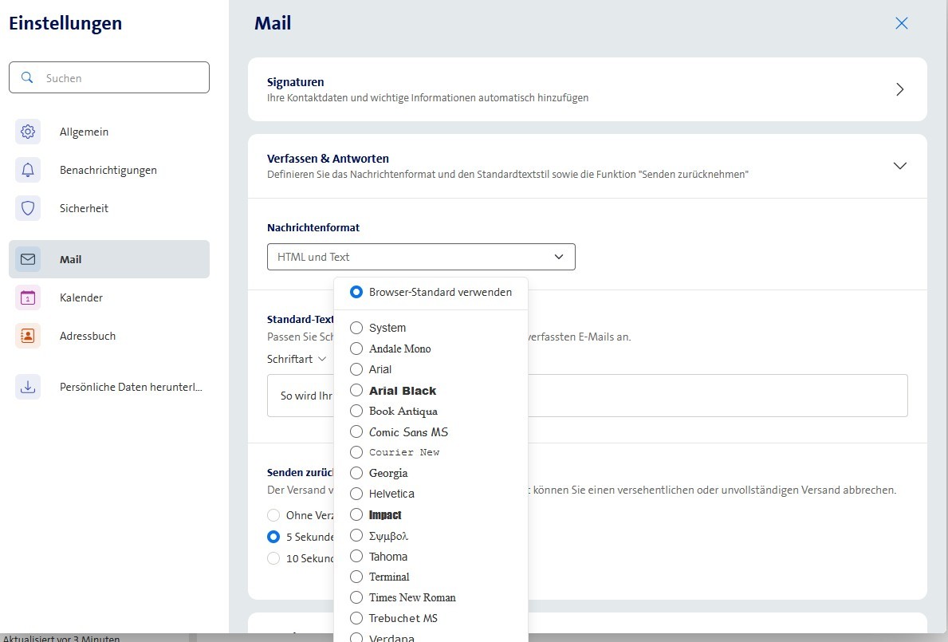Select Browser-Standard verwenden option

point(356,293)
